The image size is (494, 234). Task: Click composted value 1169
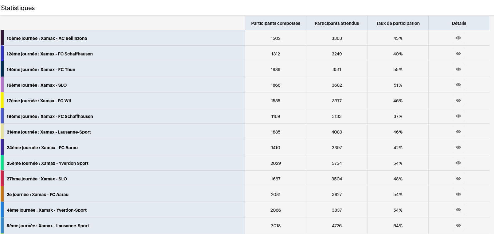(x=276, y=116)
